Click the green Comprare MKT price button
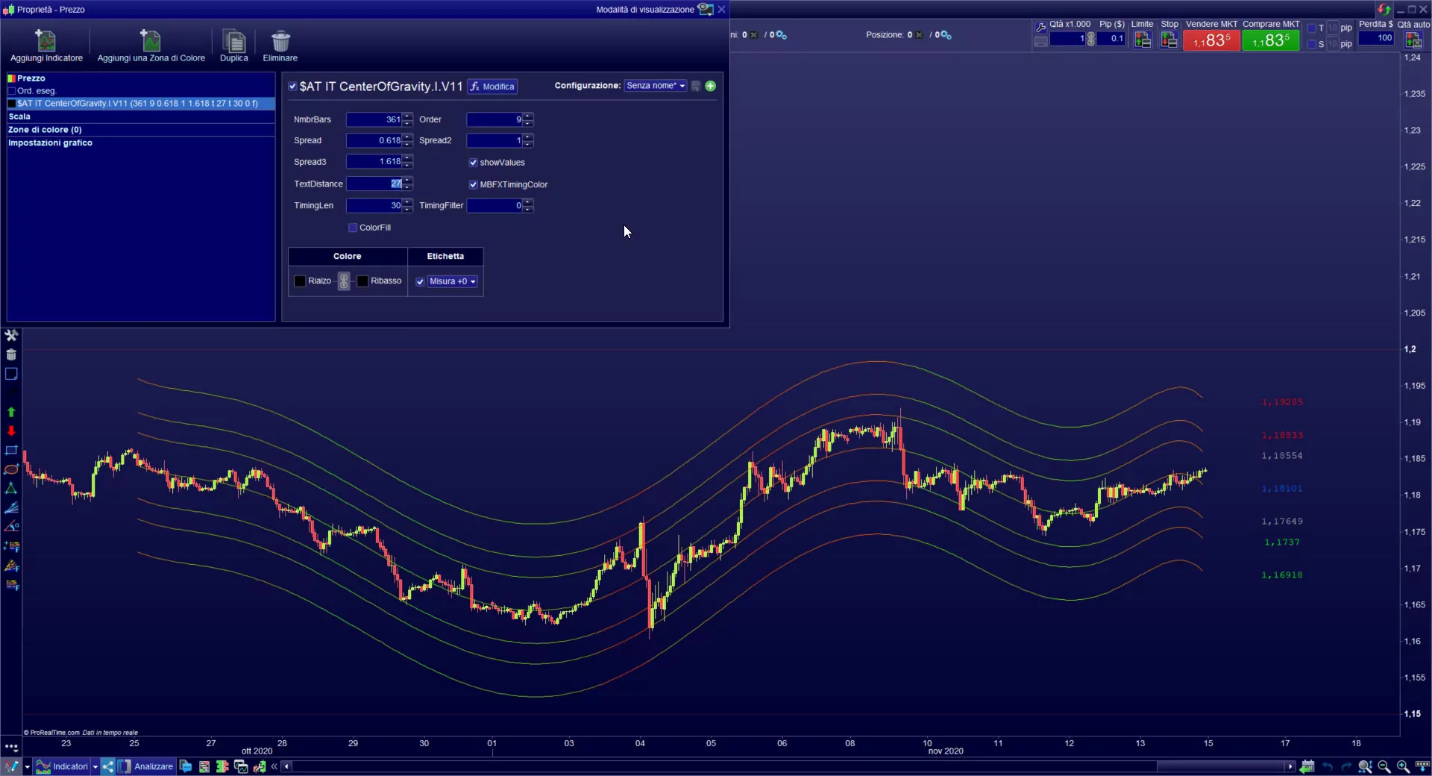The width and height of the screenshot is (1432, 776). (x=1271, y=40)
